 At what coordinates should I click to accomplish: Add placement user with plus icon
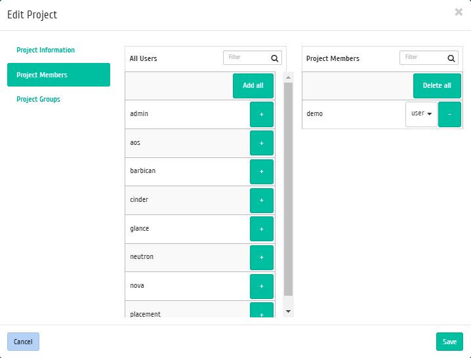(x=262, y=310)
